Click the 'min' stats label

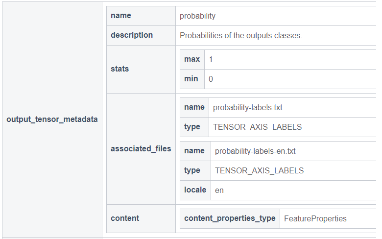point(191,79)
